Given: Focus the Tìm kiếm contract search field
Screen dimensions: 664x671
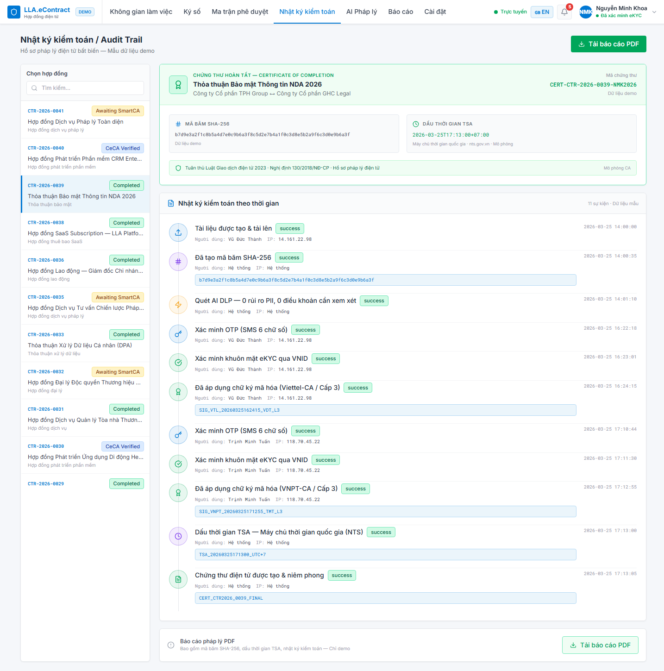Looking at the screenshot, I should (x=85, y=88).
